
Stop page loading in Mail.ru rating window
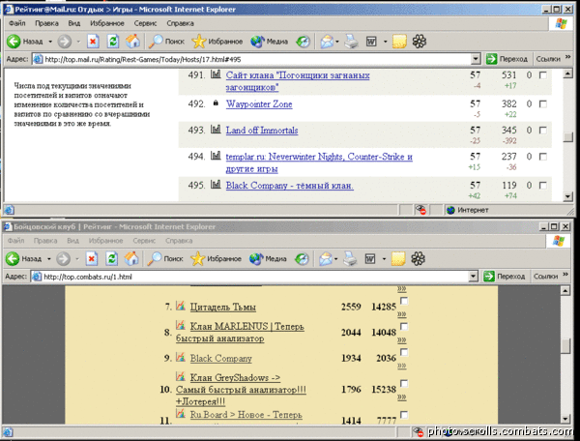93,42
